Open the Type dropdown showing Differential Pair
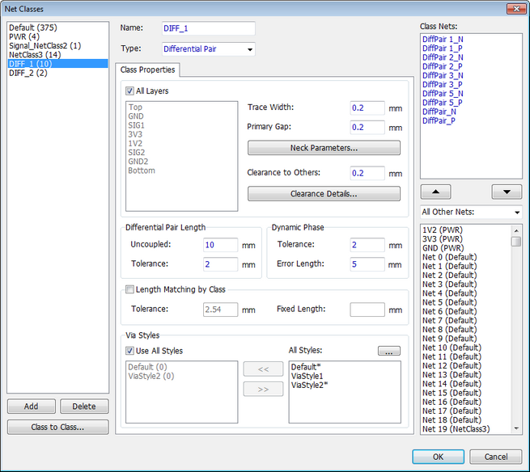This screenshot has height=472, width=530. pyautogui.click(x=209, y=49)
